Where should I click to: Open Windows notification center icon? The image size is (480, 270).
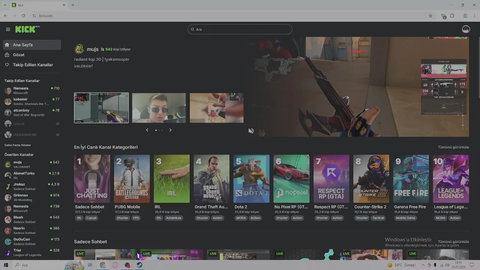click(472, 265)
